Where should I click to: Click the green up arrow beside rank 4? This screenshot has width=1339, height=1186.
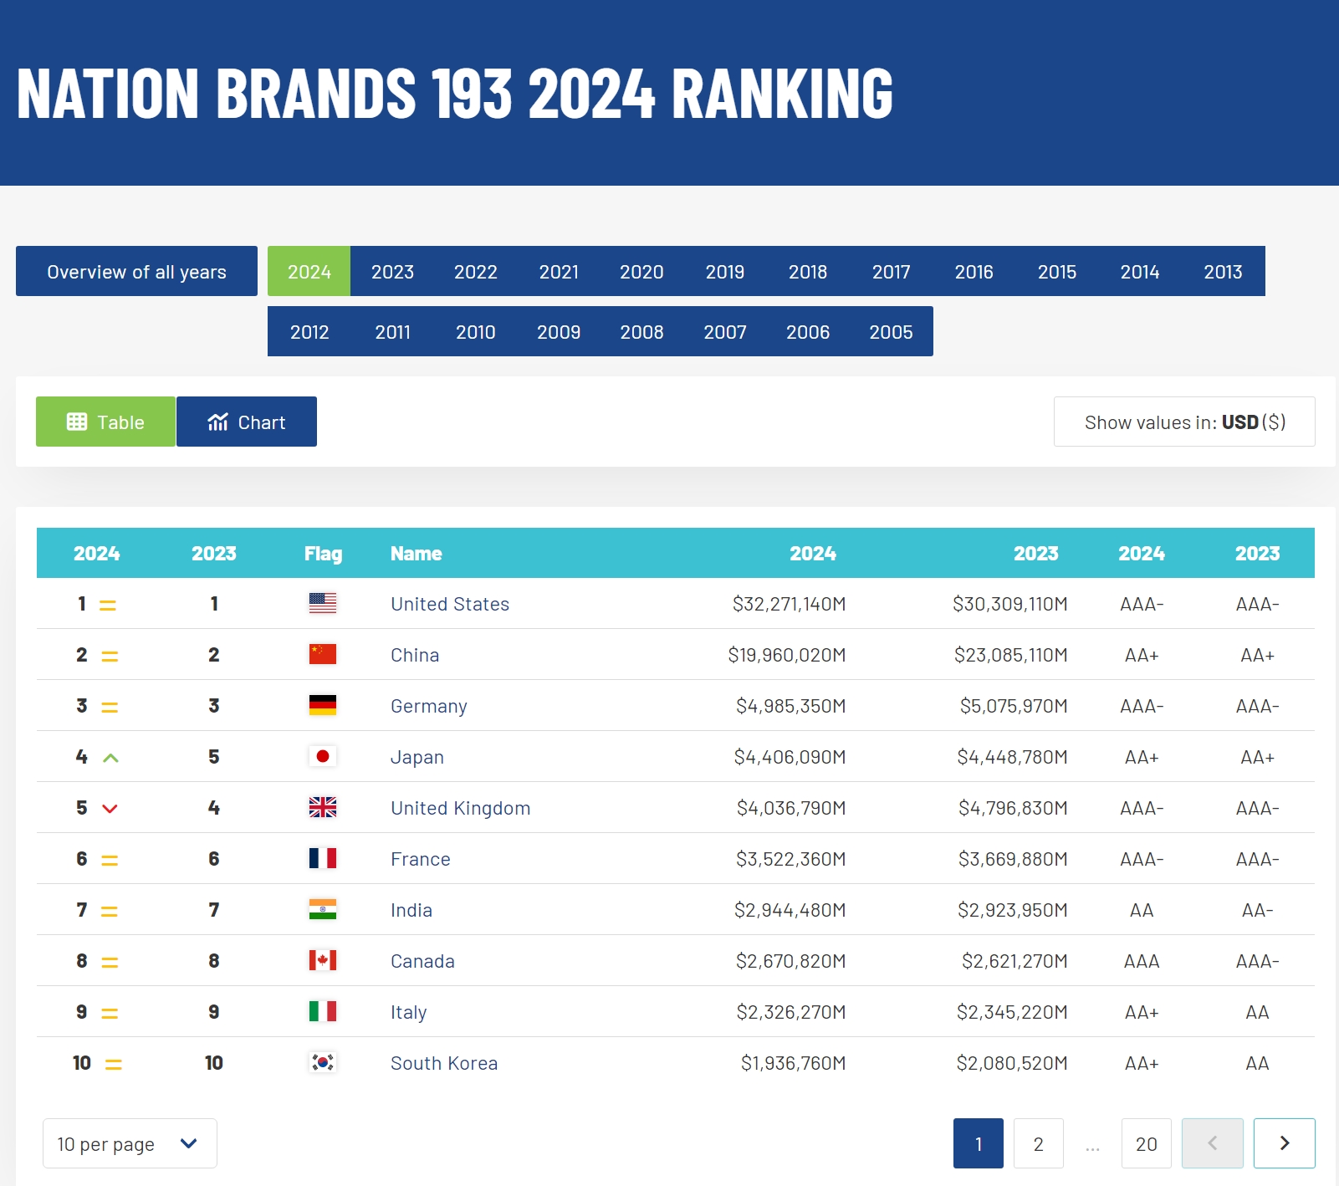[110, 758]
